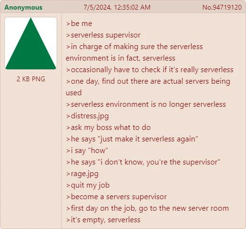The image size is (246, 229).
Task: Click the ">be me" greentext line
Action: click(79, 24)
